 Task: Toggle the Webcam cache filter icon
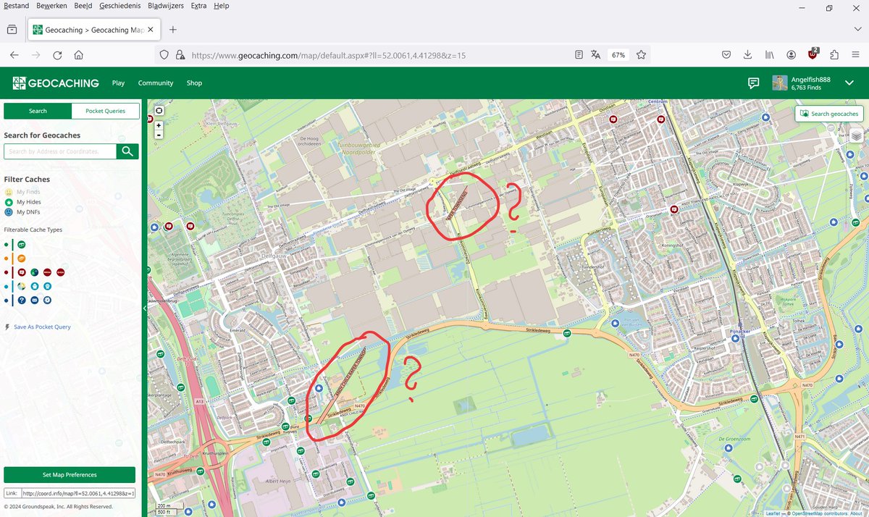coord(47,286)
